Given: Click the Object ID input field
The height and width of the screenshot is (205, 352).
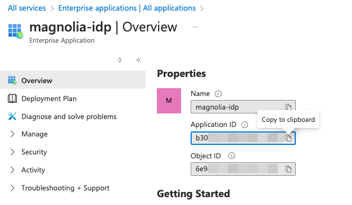Looking at the screenshot, I should coord(243,169).
